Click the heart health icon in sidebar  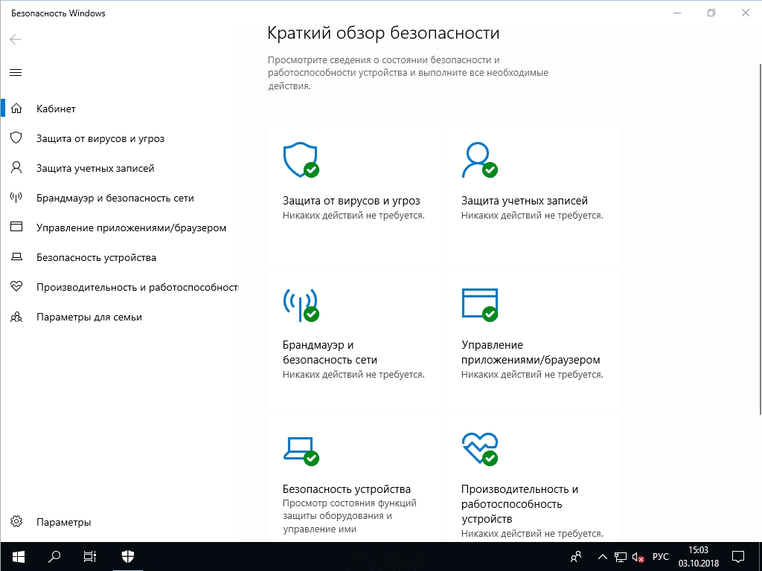[16, 286]
